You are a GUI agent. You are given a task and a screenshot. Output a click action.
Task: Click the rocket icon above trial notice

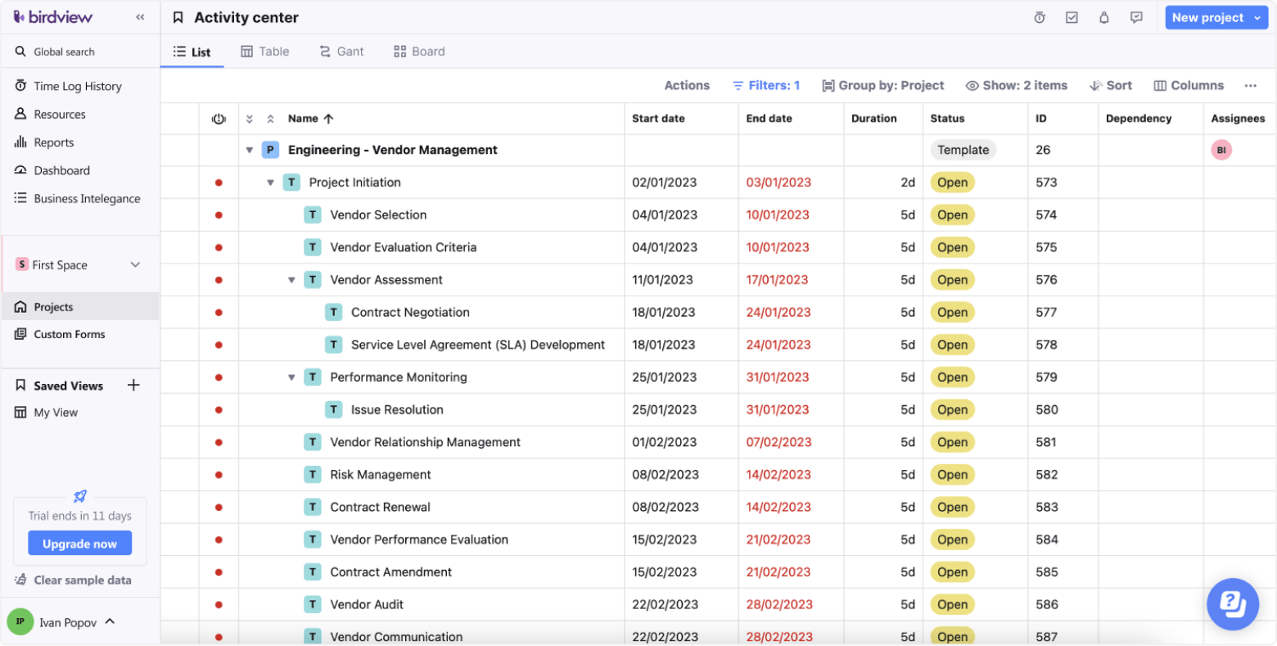click(80, 496)
